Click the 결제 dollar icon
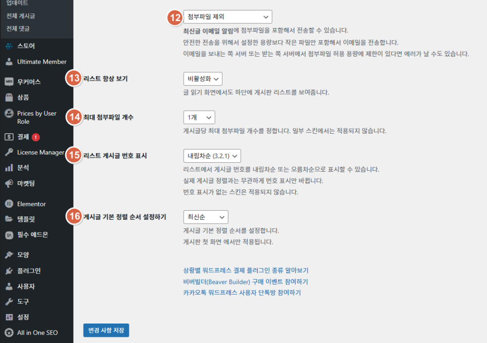This screenshot has height=343, width=487. tap(9, 137)
